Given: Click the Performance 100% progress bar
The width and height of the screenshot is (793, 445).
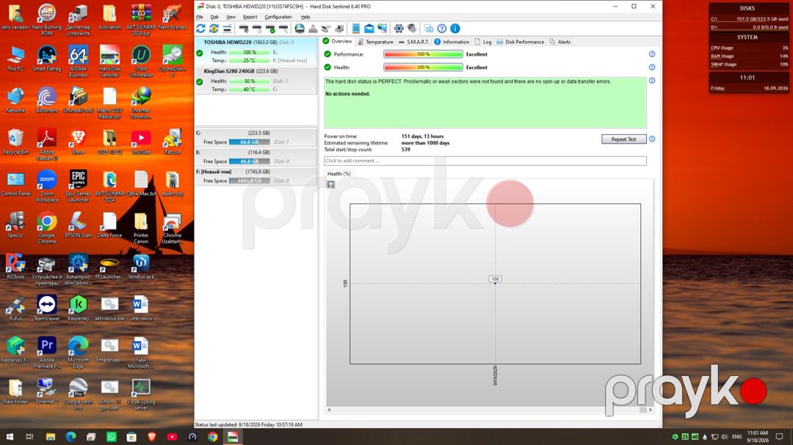Looking at the screenshot, I should point(423,54).
